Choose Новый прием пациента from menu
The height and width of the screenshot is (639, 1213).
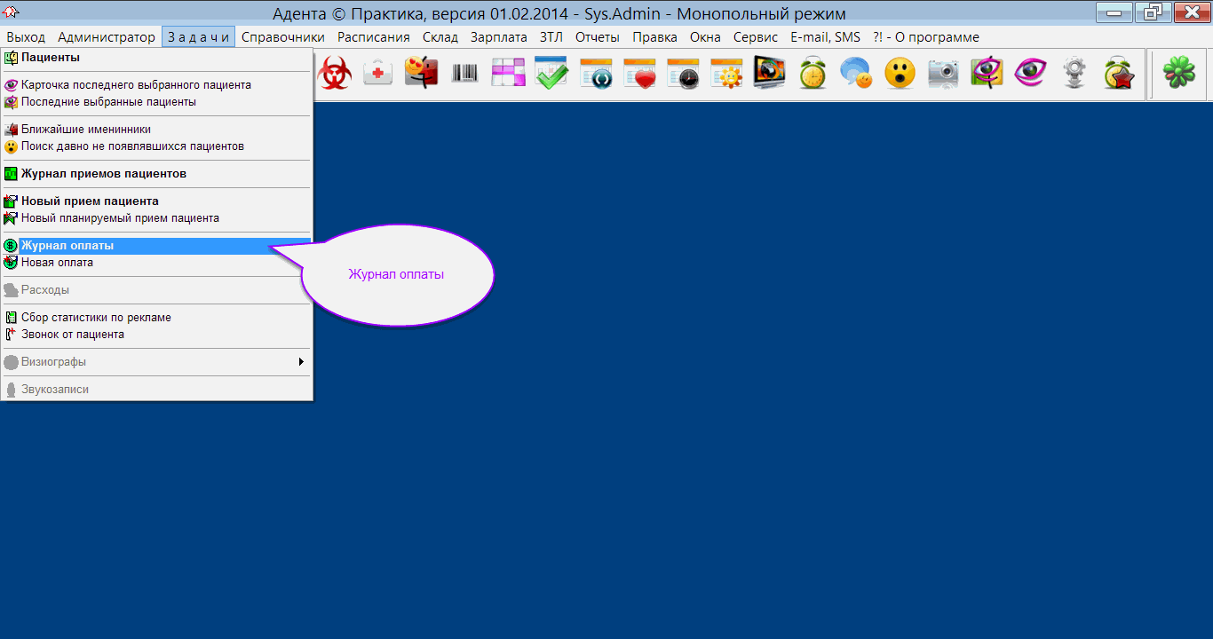90,201
